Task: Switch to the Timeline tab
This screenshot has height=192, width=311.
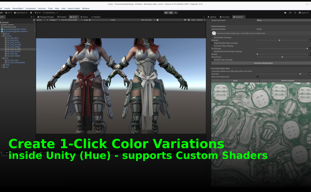Action: click(x=62, y=17)
